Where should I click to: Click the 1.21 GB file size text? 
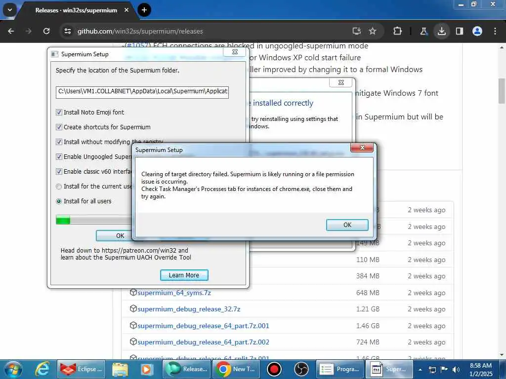point(368,309)
